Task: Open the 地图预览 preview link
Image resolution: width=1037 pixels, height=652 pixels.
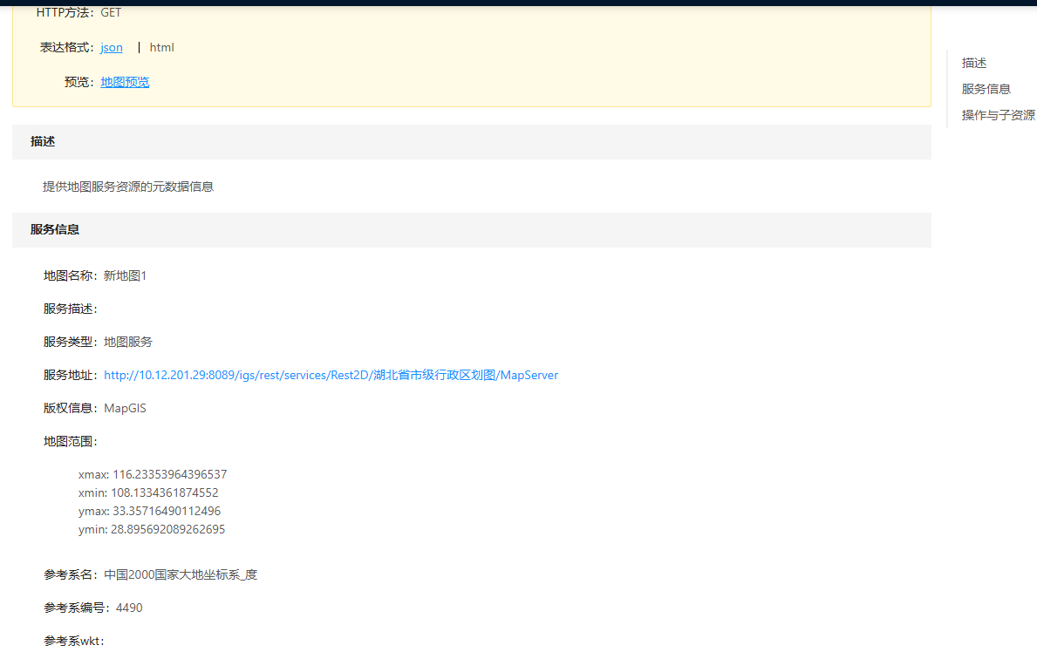Action: click(125, 82)
